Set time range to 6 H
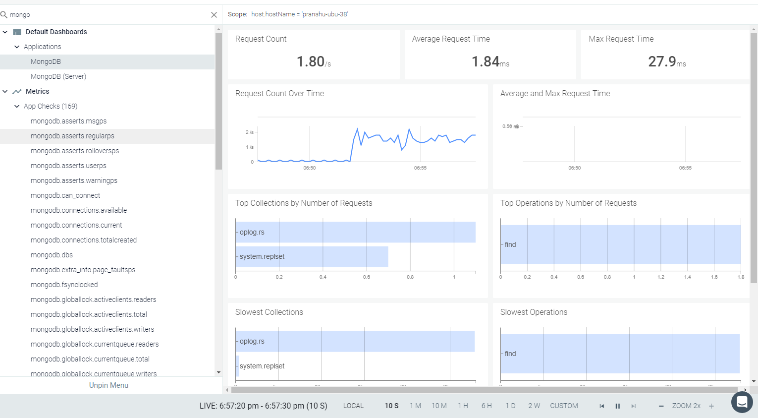The image size is (758, 418). point(487,406)
